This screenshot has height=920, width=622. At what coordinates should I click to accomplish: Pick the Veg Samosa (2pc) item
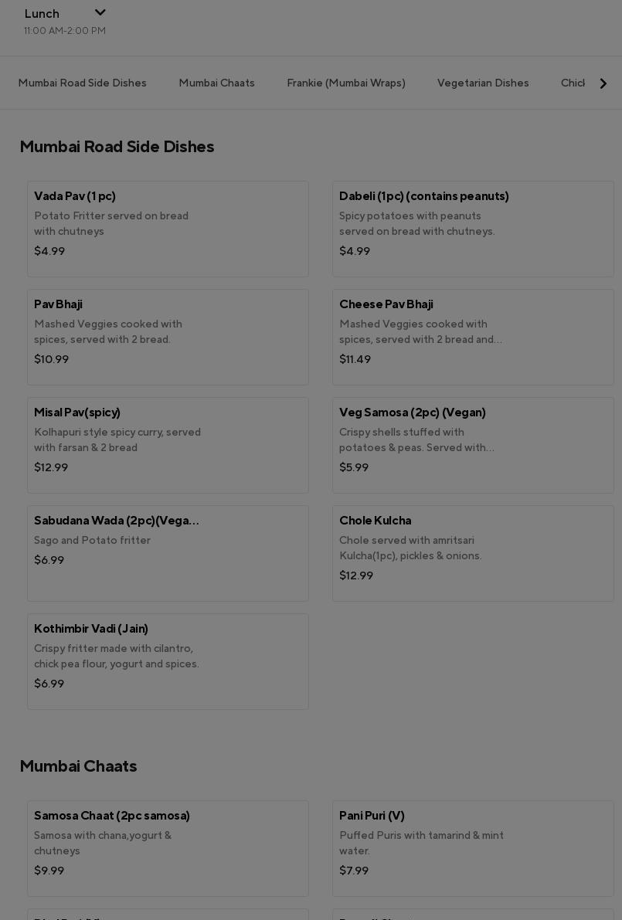tap(473, 445)
